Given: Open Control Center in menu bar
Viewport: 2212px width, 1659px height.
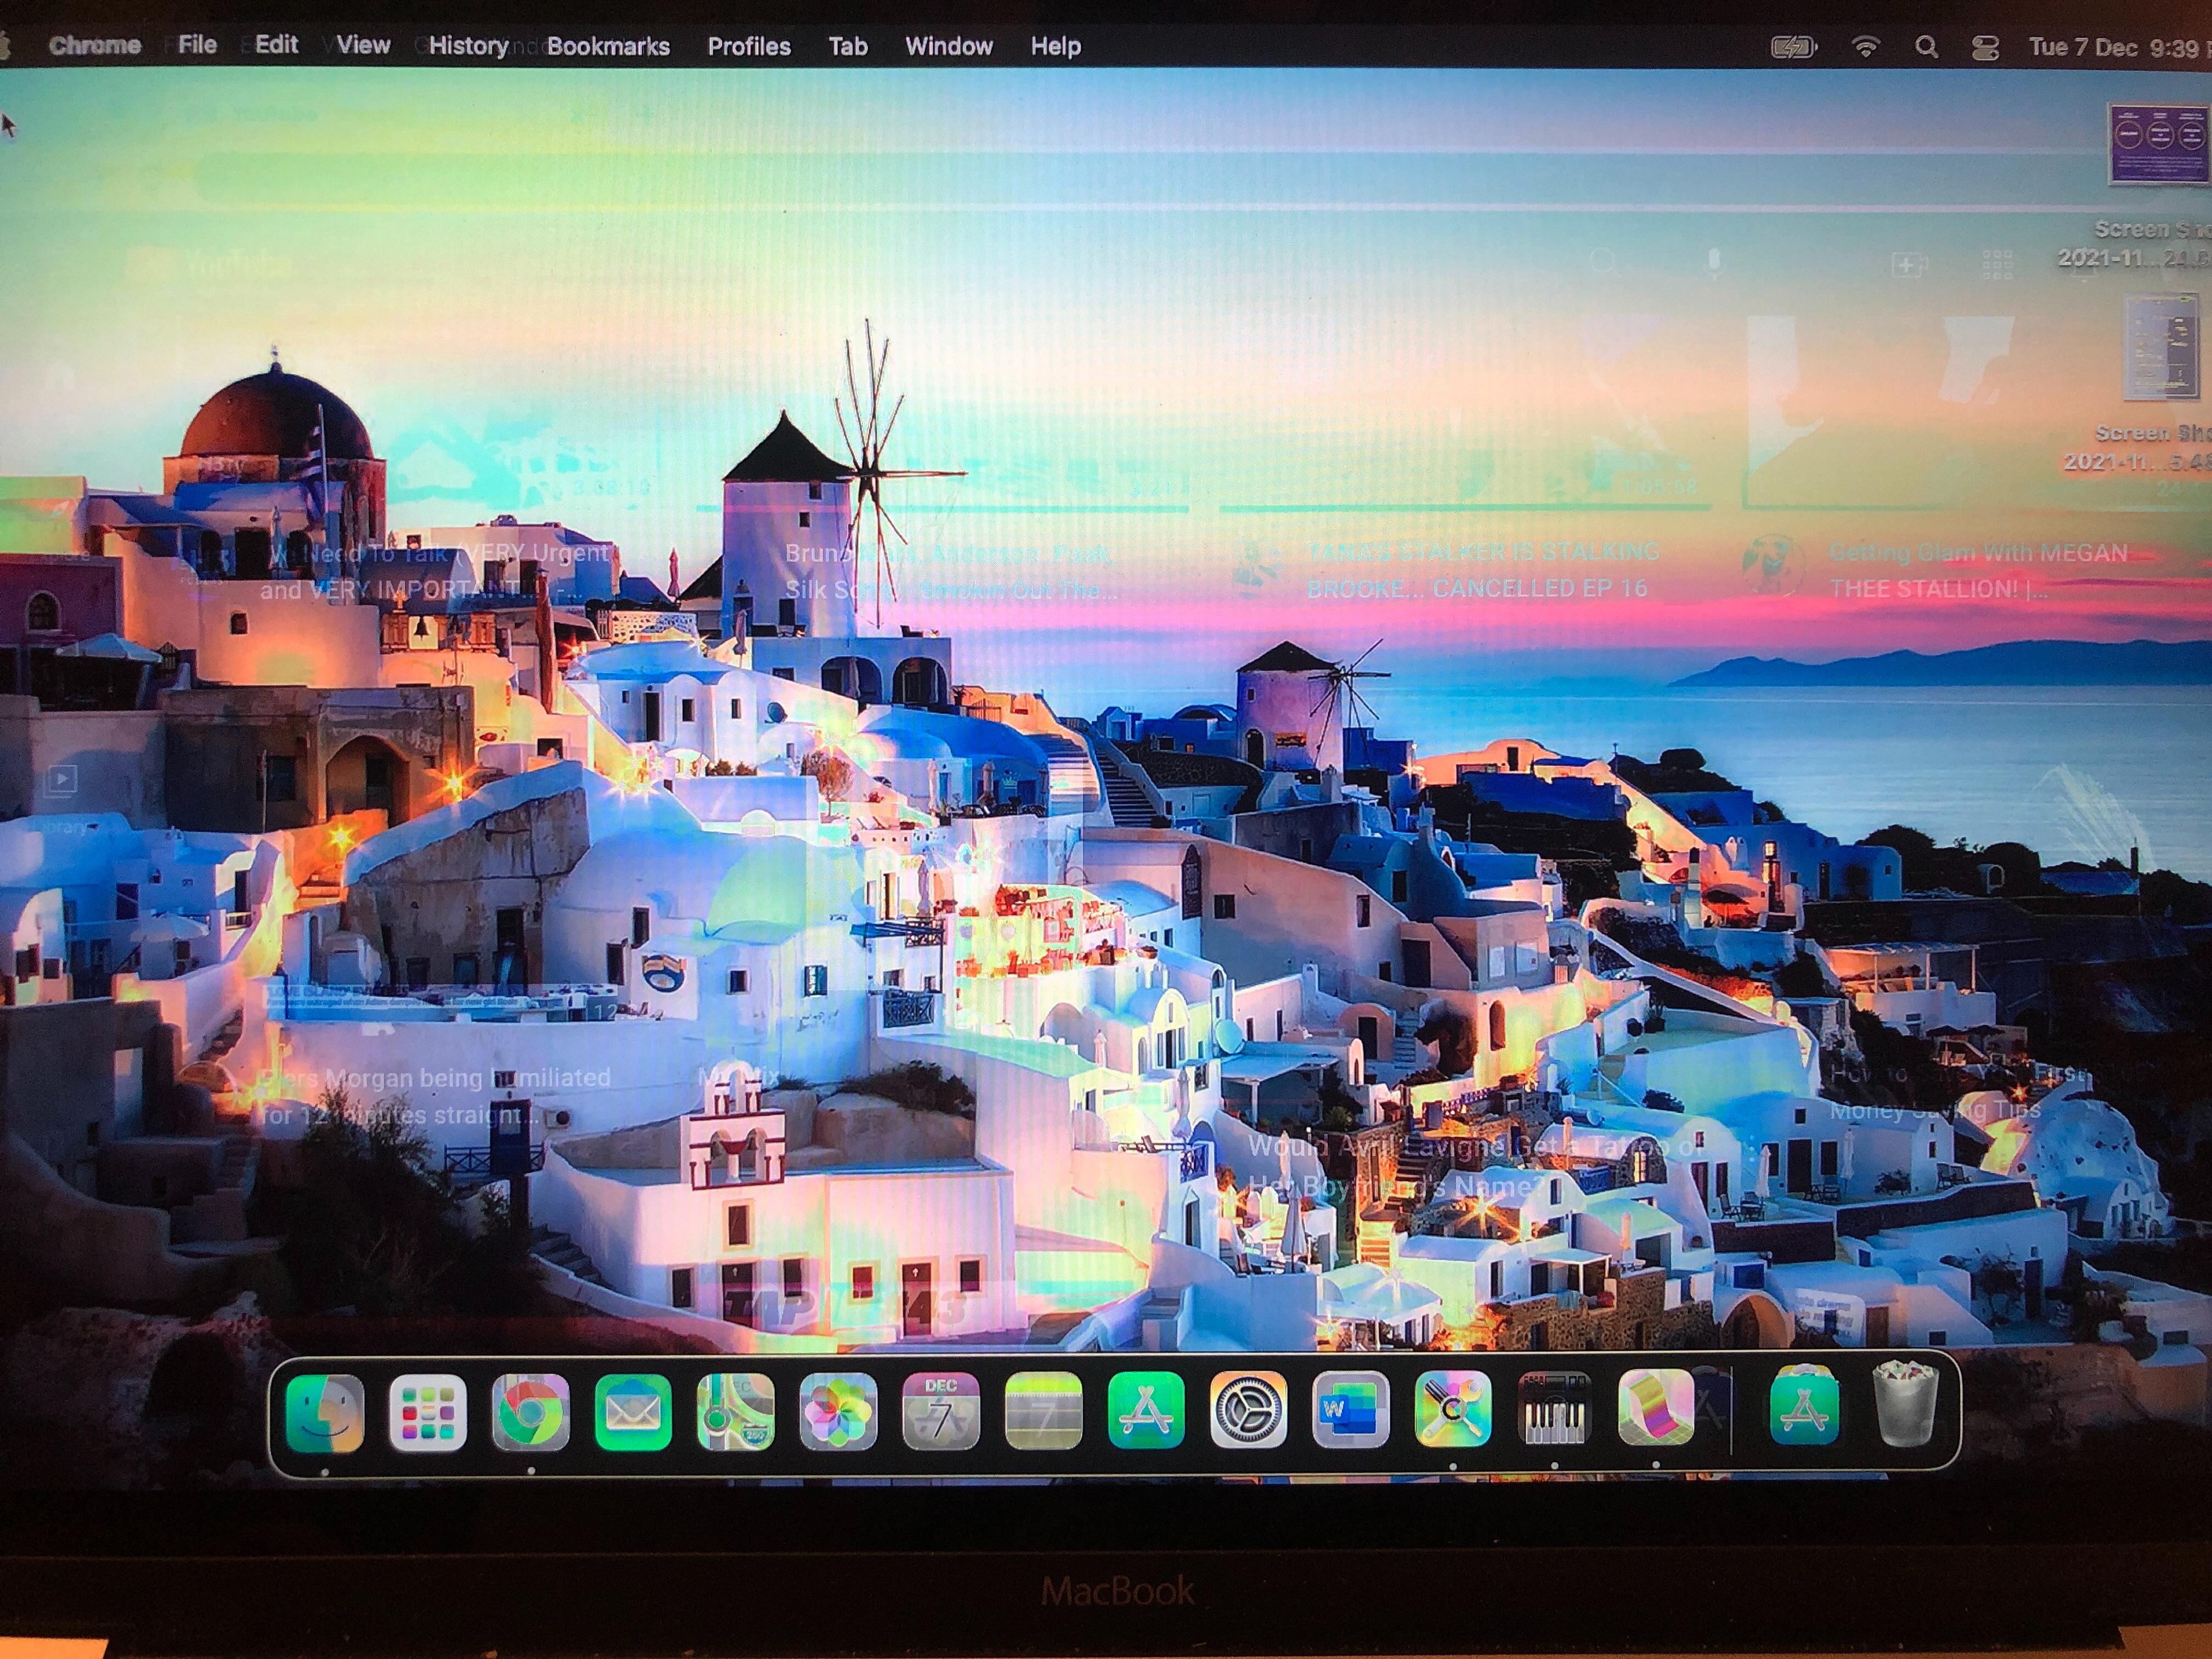Looking at the screenshot, I should click(1985, 47).
